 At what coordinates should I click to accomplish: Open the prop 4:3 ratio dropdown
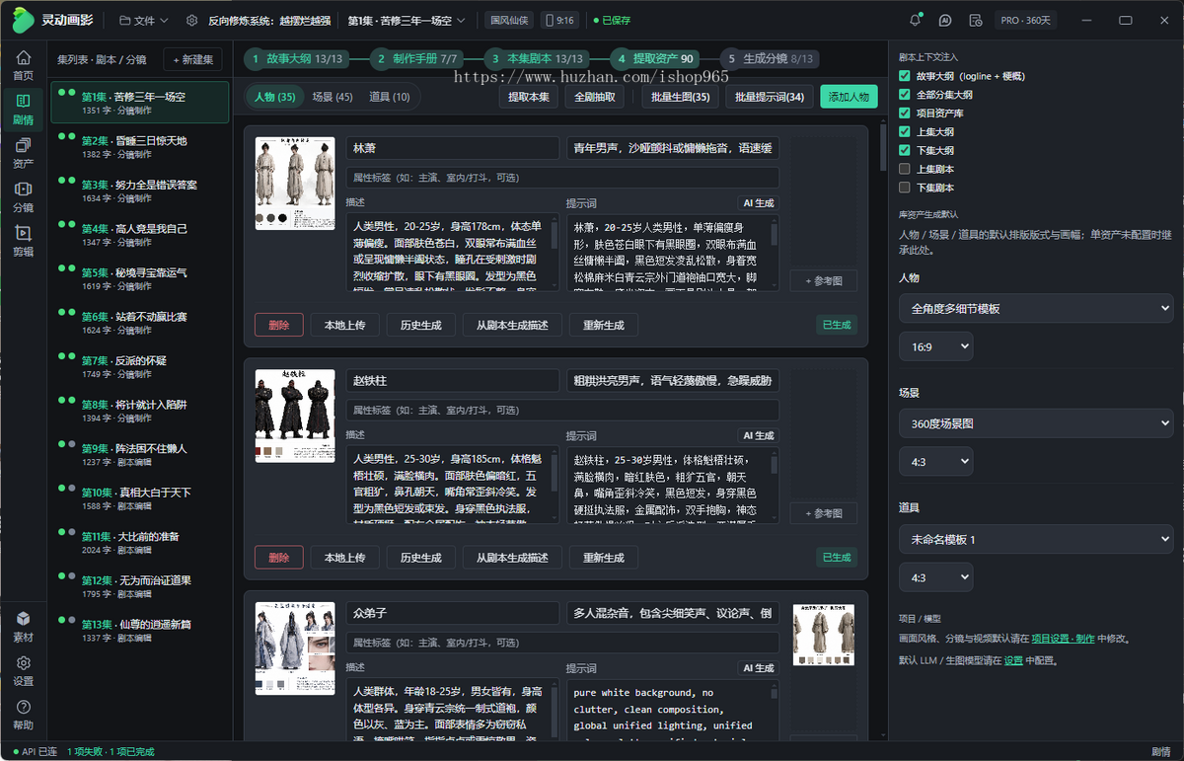pos(935,576)
